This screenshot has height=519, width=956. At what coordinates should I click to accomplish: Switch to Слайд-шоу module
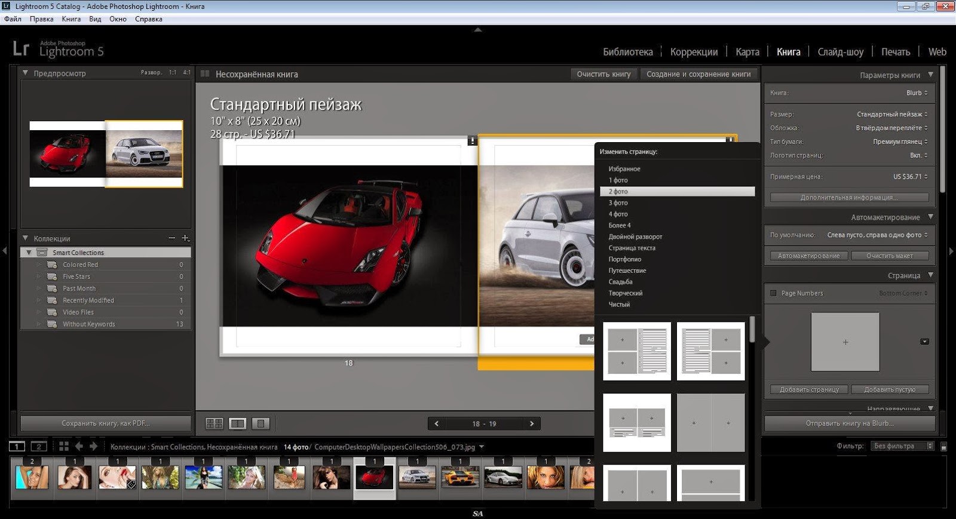point(840,52)
